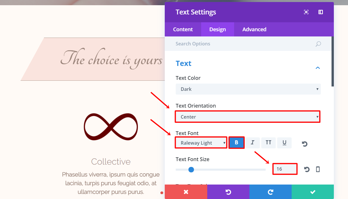Open the Raleway Light font dropdown
Screen dimensions: 348x199
pyautogui.click(x=201, y=143)
